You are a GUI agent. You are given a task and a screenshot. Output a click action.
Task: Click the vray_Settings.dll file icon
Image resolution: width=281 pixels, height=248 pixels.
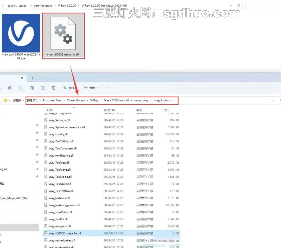(x=46, y=120)
